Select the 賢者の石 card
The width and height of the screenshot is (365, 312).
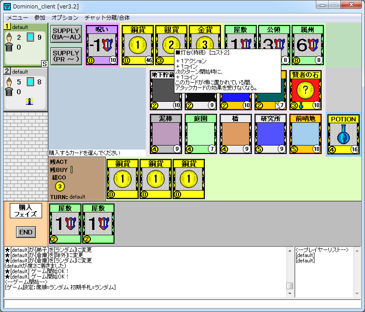(306, 90)
